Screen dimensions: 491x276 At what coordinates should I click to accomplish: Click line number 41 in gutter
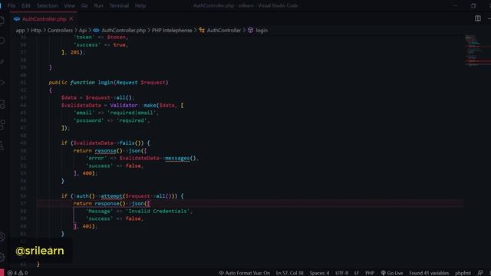coord(24,83)
